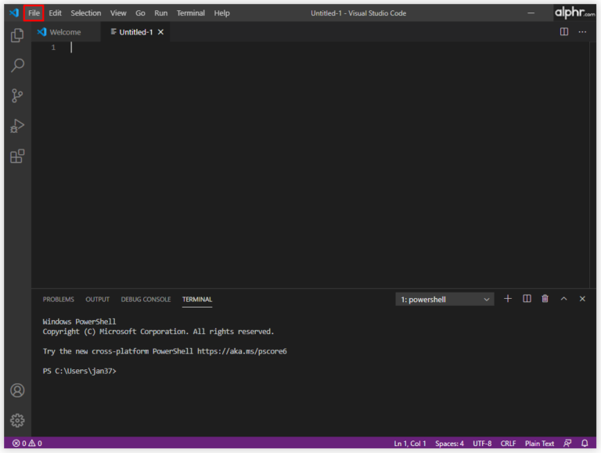Open the Extensions view icon
This screenshot has height=453, width=601.
[17, 156]
